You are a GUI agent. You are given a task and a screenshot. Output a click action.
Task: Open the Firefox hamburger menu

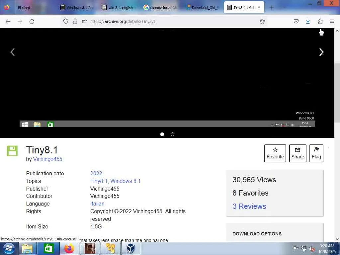tap(332, 21)
